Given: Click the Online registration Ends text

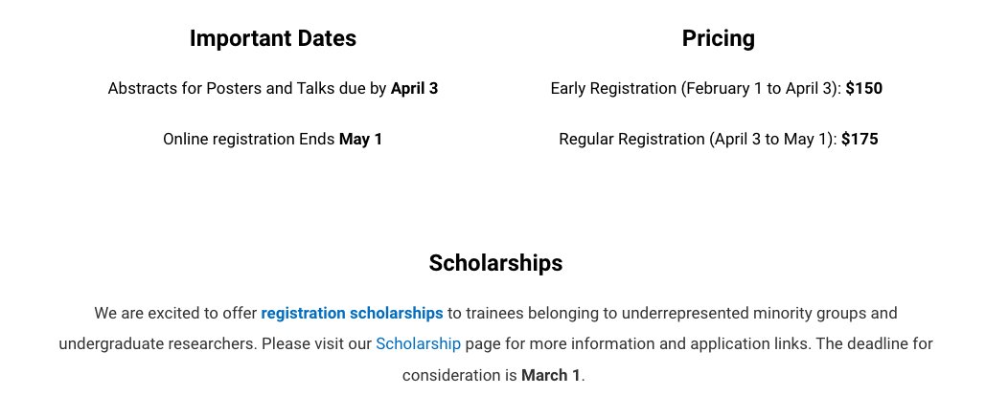Looking at the screenshot, I should (x=249, y=139).
